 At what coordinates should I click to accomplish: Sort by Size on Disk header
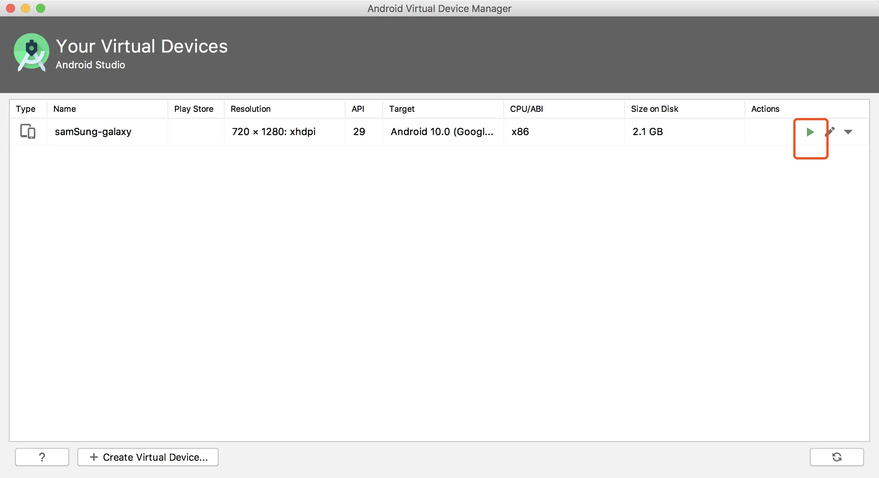pyautogui.click(x=654, y=109)
